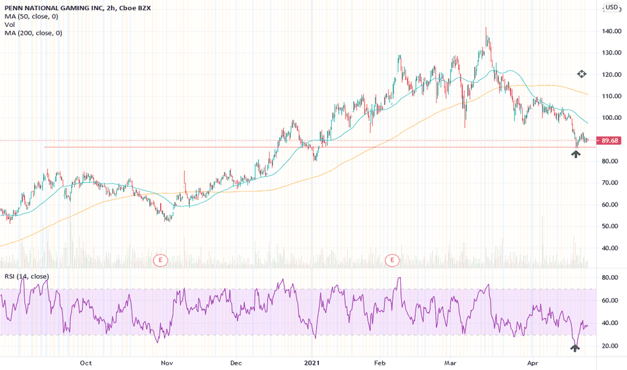
Task: Click the Dec label on time axis
Action: [x=236, y=363]
